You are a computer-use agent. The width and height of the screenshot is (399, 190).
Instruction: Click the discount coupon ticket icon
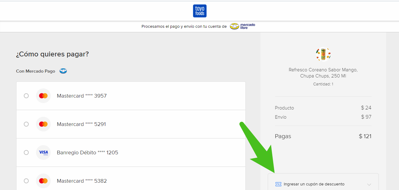(x=278, y=184)
